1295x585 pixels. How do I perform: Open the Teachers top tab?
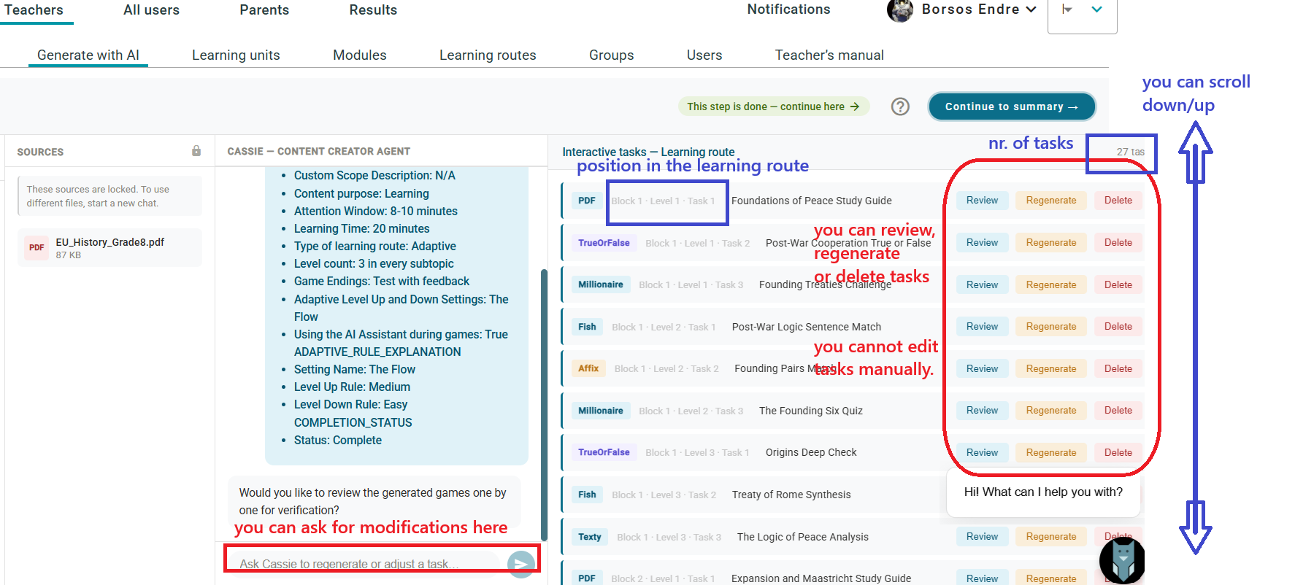point(34,10)
